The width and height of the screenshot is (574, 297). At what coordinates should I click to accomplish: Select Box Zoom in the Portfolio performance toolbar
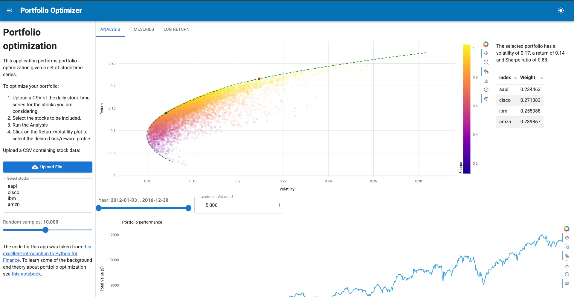pyautogui.click(x=567, y=247)
